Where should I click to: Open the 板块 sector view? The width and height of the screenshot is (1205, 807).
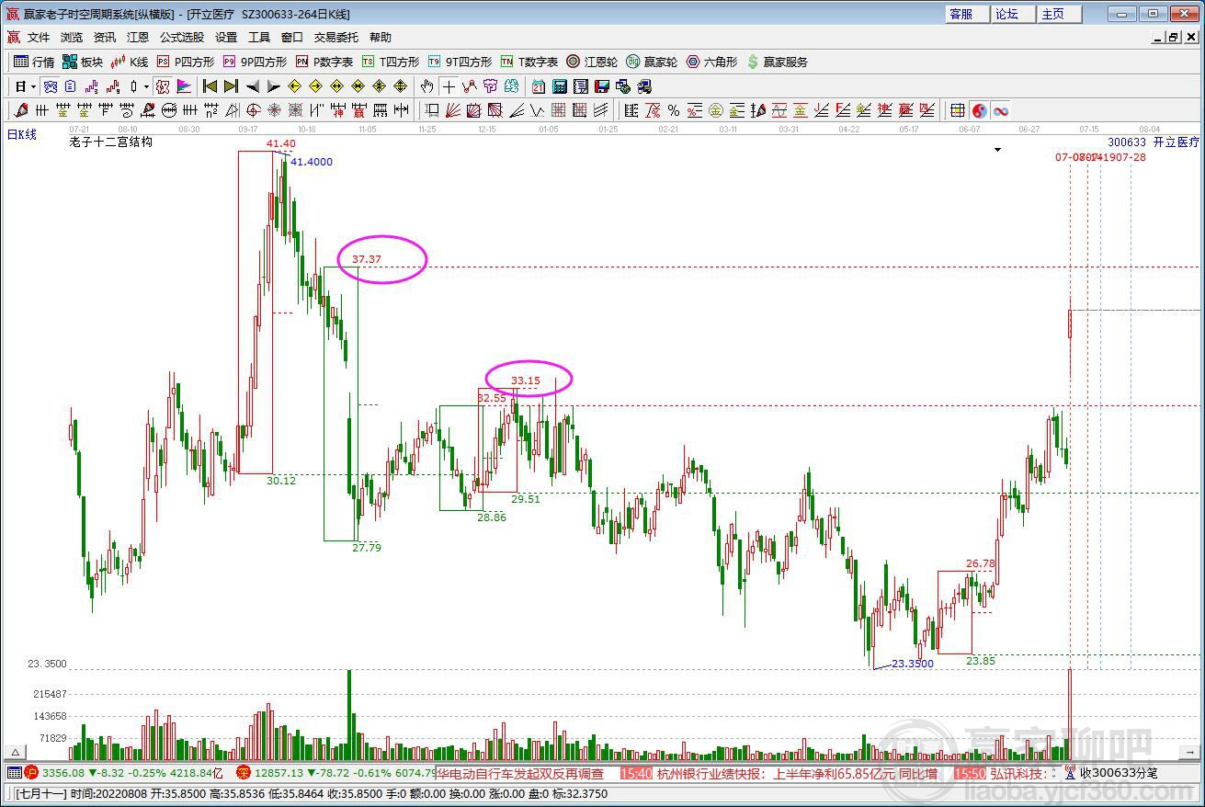(83, 62)
